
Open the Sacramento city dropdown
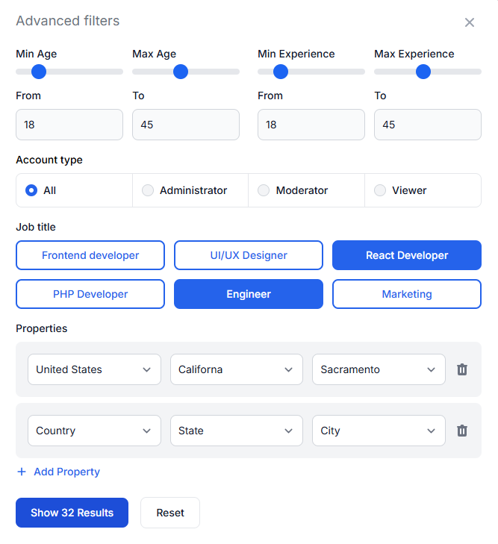point(379,369)
